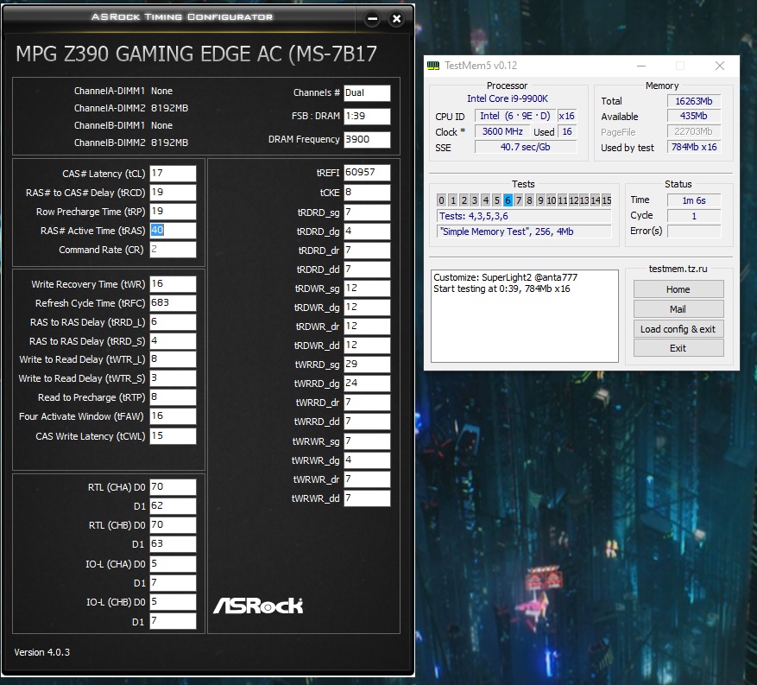Click the Used by test value 784Mb x16
The width and height of the screenshot is (757, 685).
694,147
